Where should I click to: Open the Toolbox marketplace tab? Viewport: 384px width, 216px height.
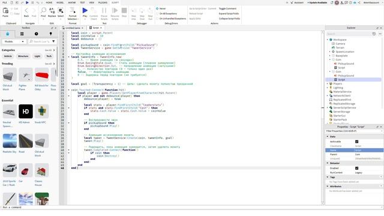click(8, 34)
